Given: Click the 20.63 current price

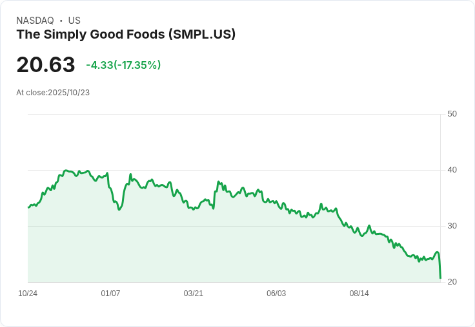Looking at the screenshot, I should (46, 65).
